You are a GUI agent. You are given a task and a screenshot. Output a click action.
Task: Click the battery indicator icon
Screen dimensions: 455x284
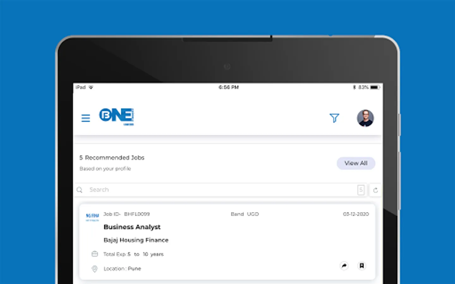click(375, 87)
